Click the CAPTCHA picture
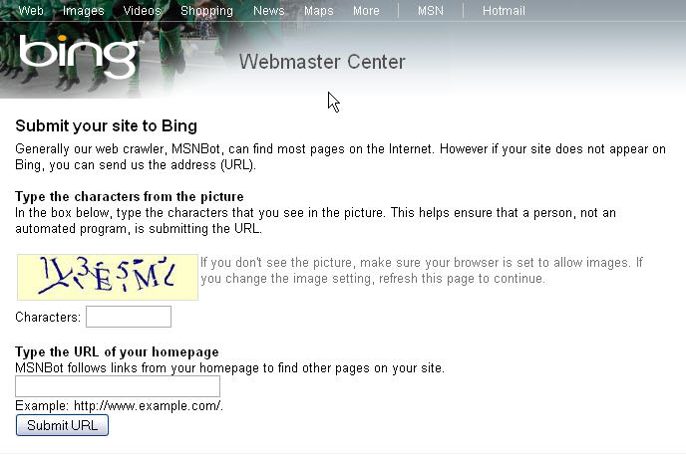The width and height of the screenshot is (686, 457). [x=108, y=277]
